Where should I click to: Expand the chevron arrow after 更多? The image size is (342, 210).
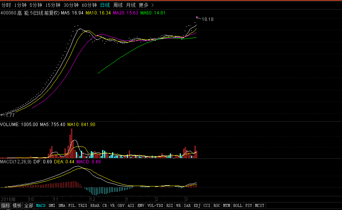click(152, 5)
